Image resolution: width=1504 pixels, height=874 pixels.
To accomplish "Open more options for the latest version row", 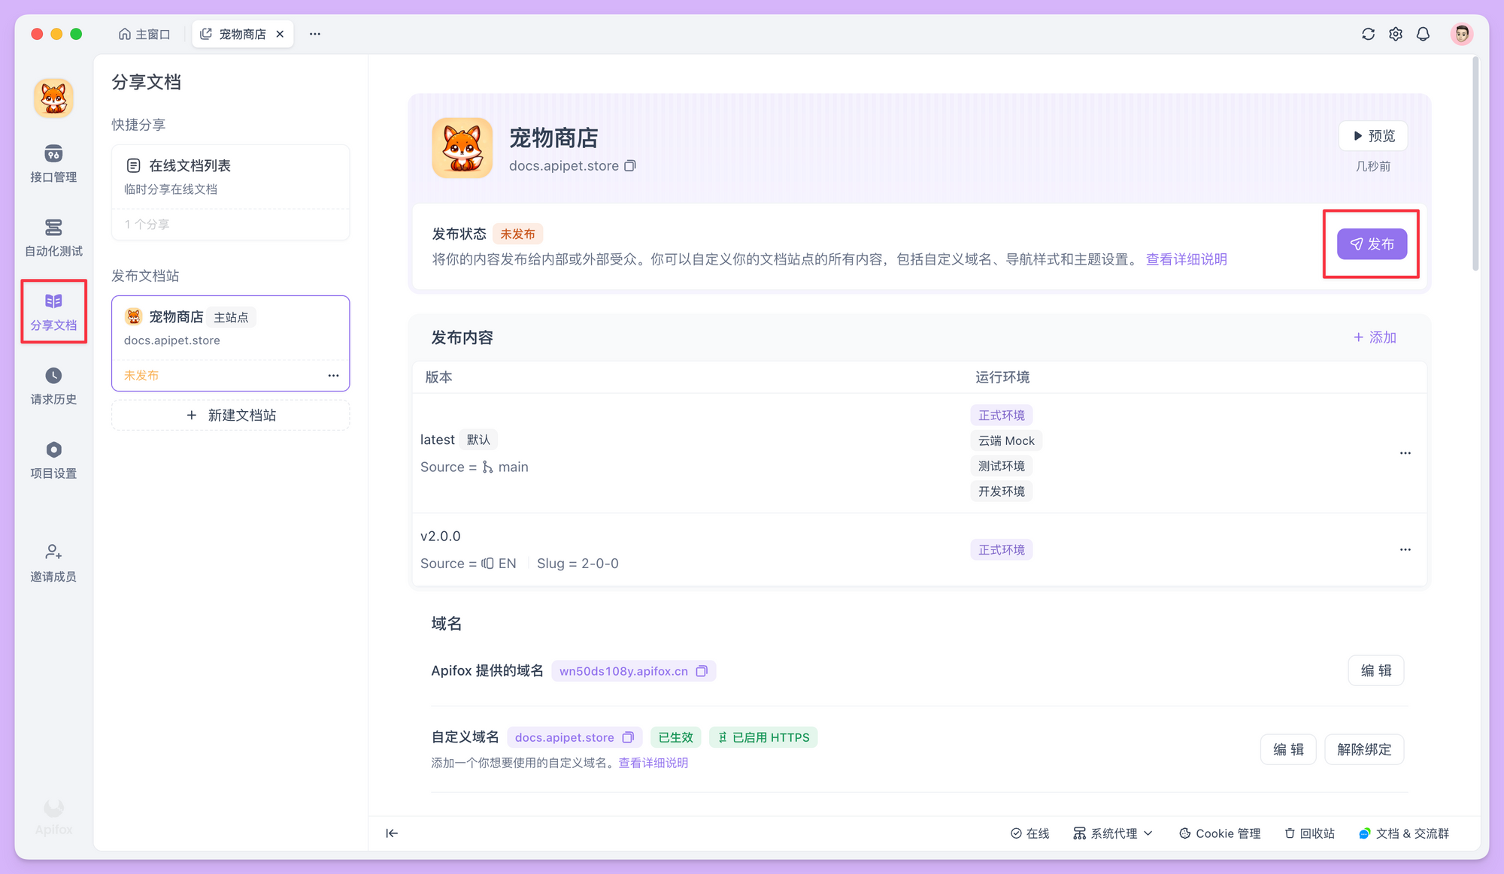I will [1405, 453].
